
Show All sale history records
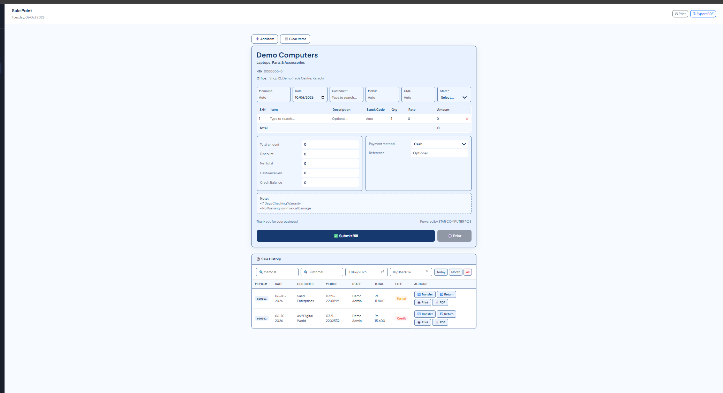[x=468, y=272]
